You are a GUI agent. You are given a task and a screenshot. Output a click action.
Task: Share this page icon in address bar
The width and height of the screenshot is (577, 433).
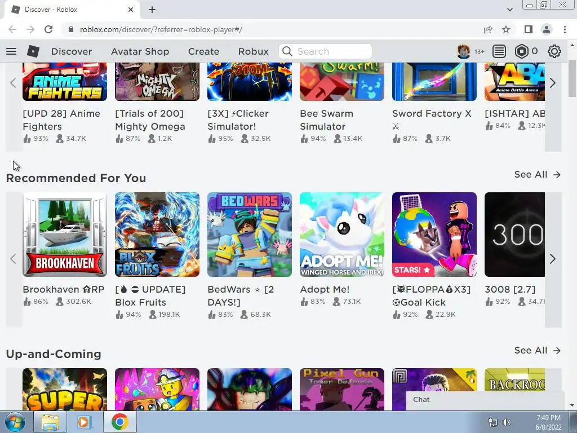tap(488, 29)
